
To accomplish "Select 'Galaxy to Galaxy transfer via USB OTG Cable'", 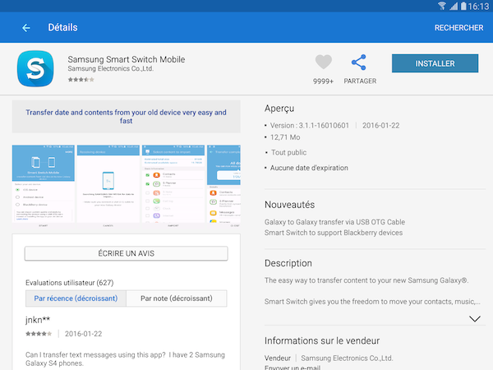I will (x=334, y=222).
